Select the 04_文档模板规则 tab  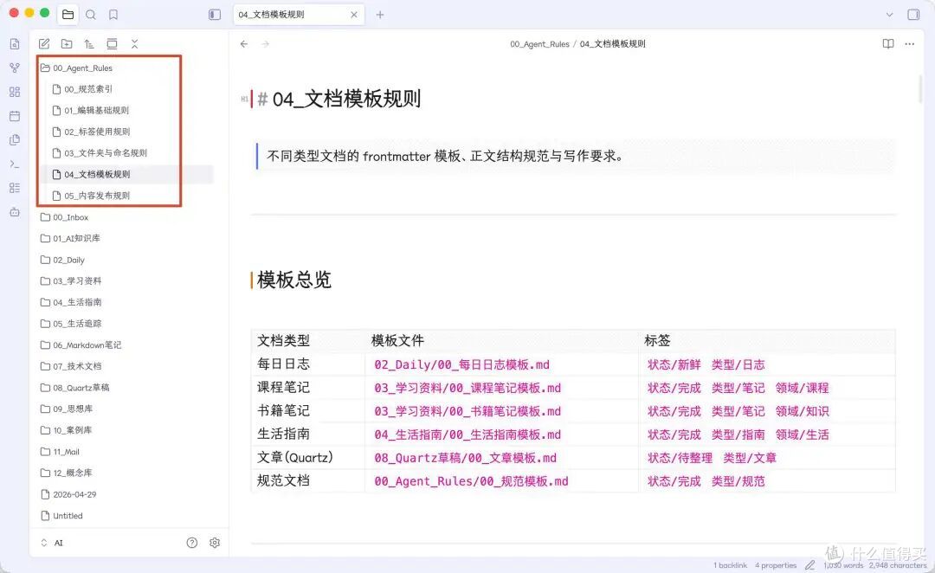[298, 15]
